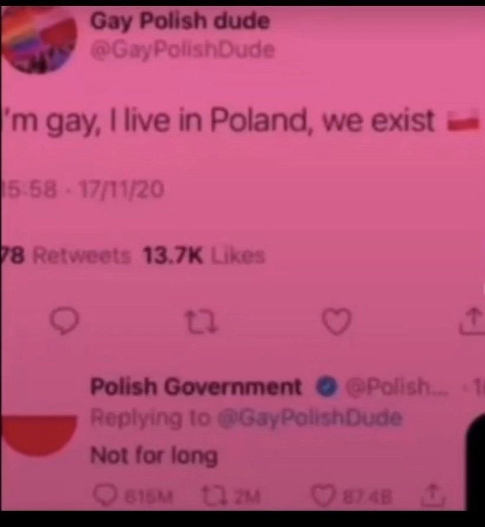485x527 pixels.
Task: Click the @Polish... handle in the reply
Action: [398, 387]
